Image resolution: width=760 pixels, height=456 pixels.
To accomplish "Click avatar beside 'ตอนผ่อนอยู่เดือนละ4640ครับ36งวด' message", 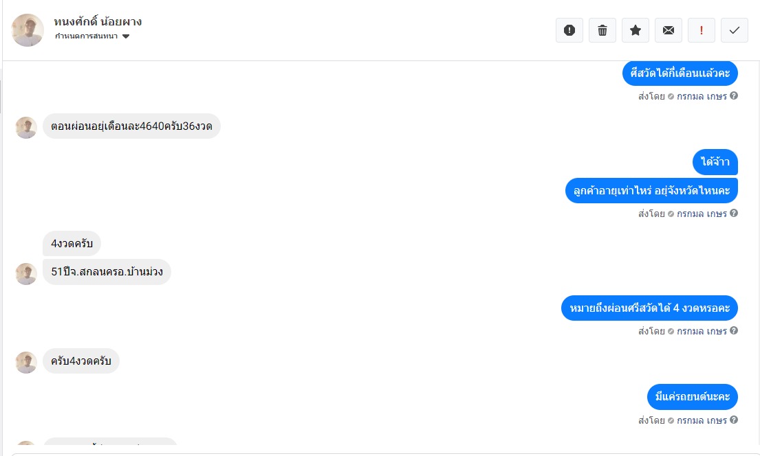I will click(x=26, y=127).
